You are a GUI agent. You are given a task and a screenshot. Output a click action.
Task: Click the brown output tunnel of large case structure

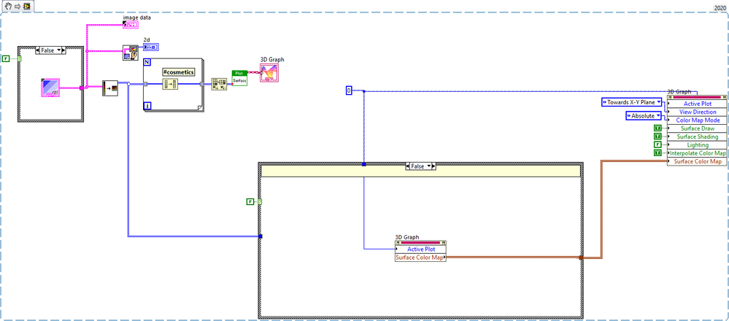581,257
